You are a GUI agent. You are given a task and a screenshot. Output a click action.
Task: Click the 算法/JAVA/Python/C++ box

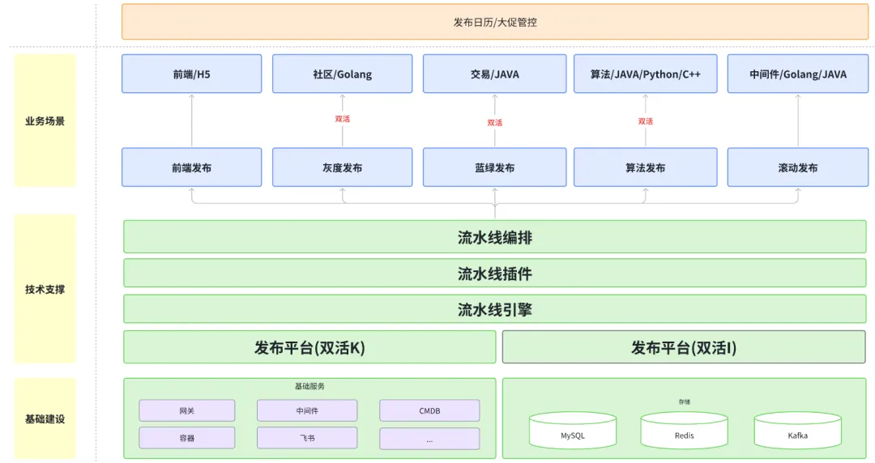click(x=645, y=74)
